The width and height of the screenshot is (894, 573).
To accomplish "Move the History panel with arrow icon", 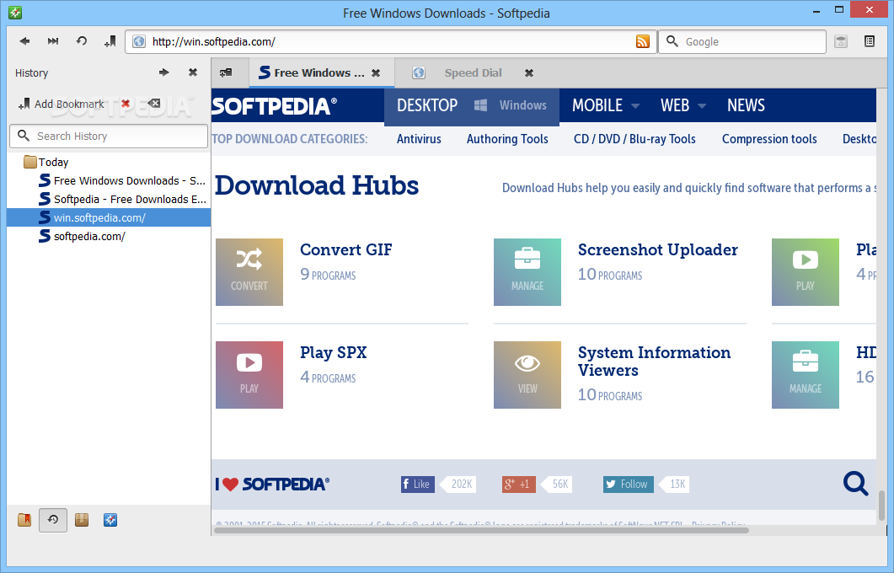I will [x=164, y=72].
